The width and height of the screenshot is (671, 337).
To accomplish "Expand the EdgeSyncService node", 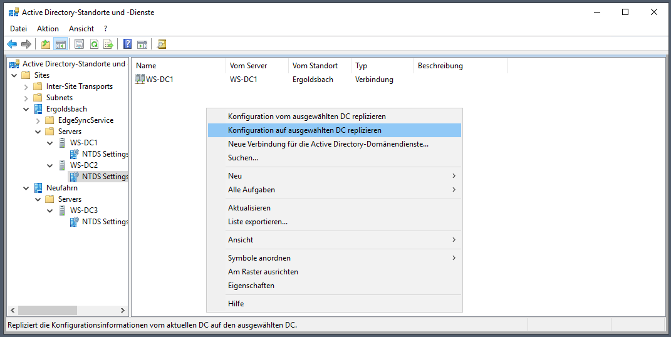I will (x=38, y=121).
